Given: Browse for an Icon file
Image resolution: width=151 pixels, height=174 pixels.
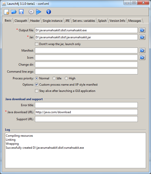Looking at the screenshot, I should pyautogui.click(x=142, y=58).
